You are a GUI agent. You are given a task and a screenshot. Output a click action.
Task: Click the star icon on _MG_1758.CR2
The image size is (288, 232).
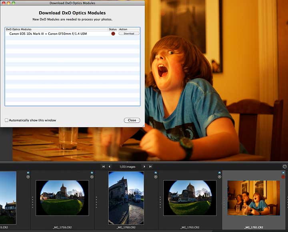click(92, 173)
